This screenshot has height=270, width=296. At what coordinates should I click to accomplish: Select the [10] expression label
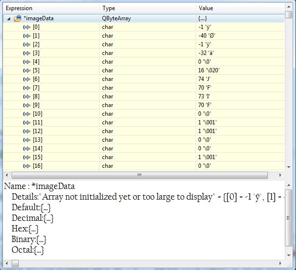coord(38,114)
